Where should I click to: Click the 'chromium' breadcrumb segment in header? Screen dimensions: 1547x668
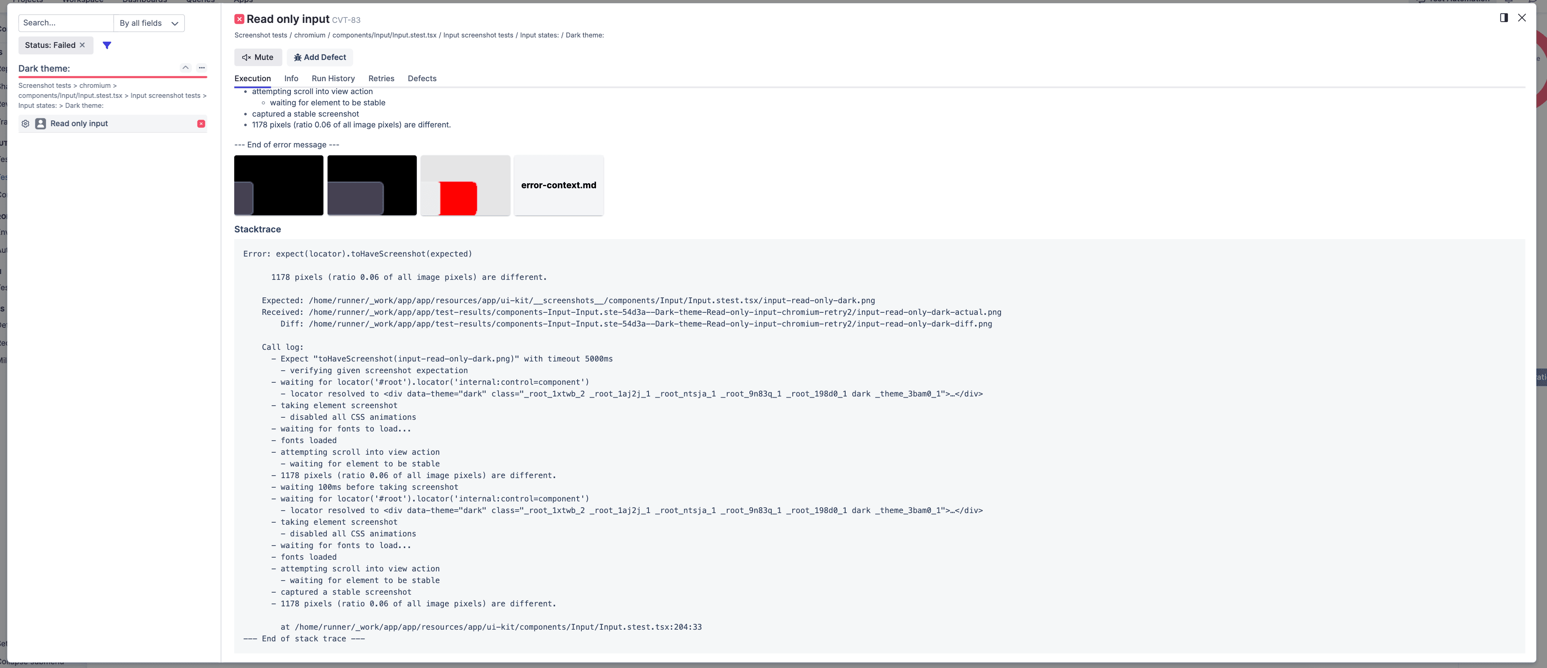click(310, 35)
